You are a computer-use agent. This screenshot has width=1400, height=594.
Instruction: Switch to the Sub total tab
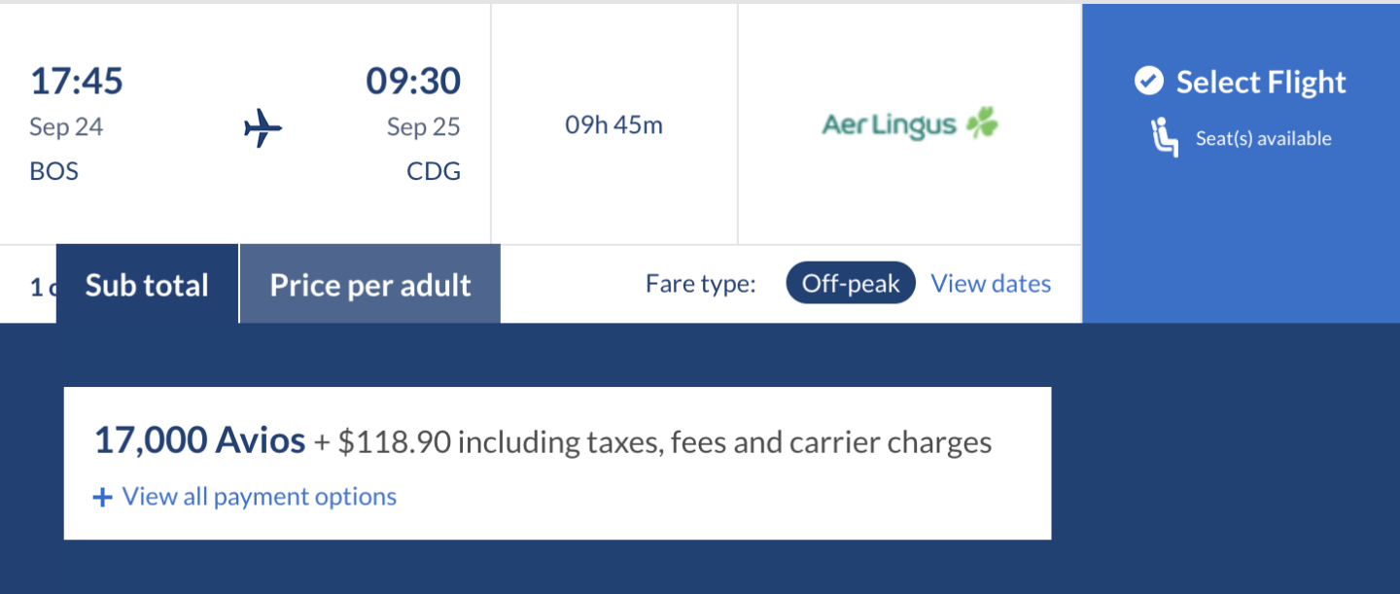tap(147, 285)
